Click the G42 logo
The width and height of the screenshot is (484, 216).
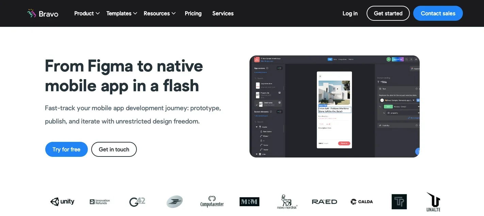137,202
